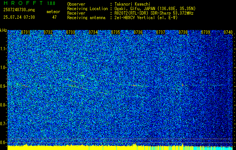This screenshot has width=236, height=150.
Task: Click the R820T2(RTL-SDR) SDR-Sharp receiver text
Action: (154, 13)
